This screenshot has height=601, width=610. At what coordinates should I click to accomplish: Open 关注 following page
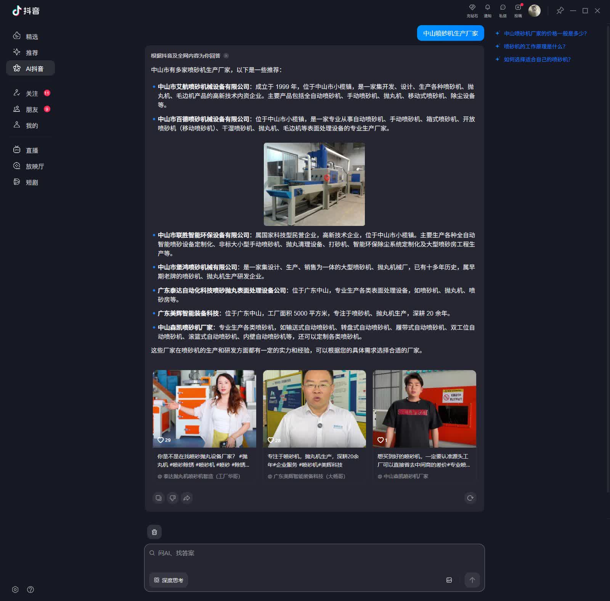[30, 93]
